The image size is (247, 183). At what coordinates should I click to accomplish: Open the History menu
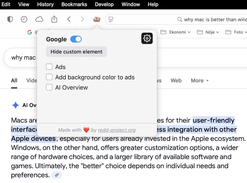point(45,4)
